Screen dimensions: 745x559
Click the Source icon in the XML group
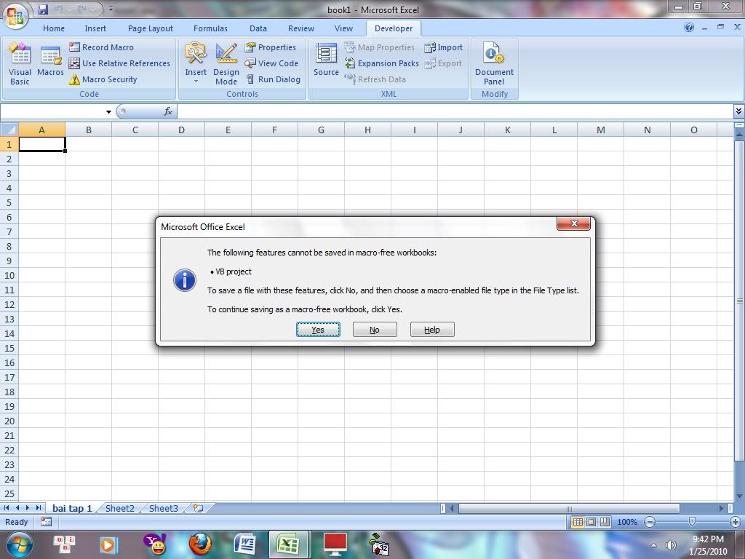click(326, 60)
